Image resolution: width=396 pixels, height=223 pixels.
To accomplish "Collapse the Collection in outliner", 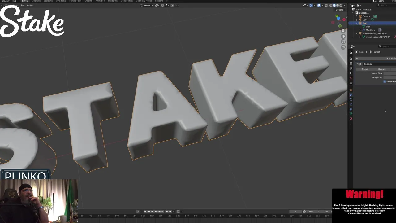I will [x=353, y=13].
